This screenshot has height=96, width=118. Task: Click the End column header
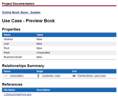(x=74, y=71)
